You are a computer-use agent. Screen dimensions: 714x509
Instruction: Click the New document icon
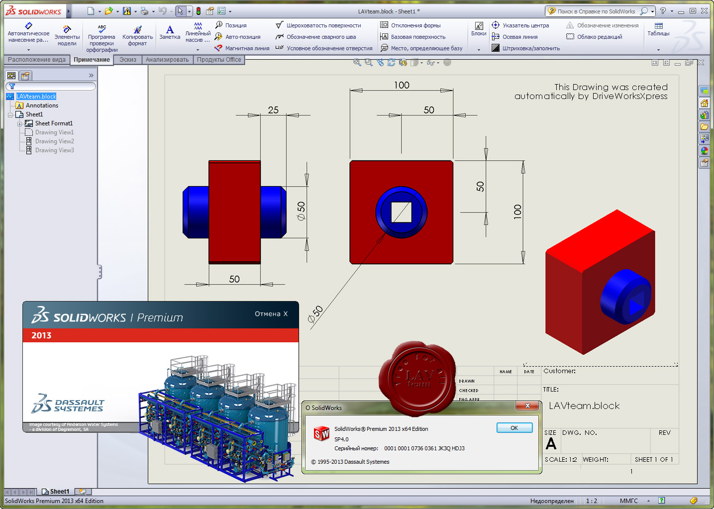coord(91,11)
